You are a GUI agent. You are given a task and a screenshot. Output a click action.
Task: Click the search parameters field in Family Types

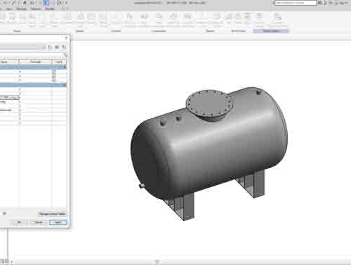coord(33,55)
